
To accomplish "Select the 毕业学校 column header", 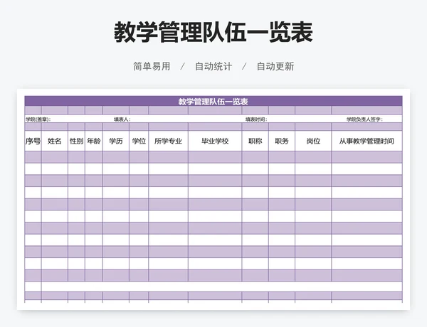I will [215, 141].
